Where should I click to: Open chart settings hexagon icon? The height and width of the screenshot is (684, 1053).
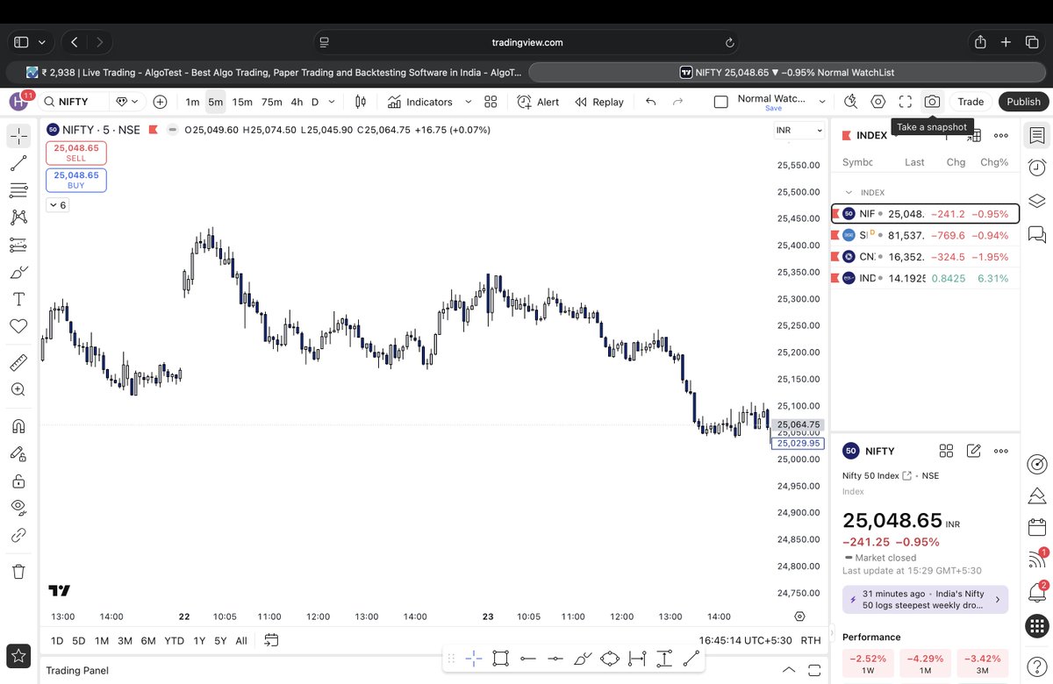pos(878,102)
